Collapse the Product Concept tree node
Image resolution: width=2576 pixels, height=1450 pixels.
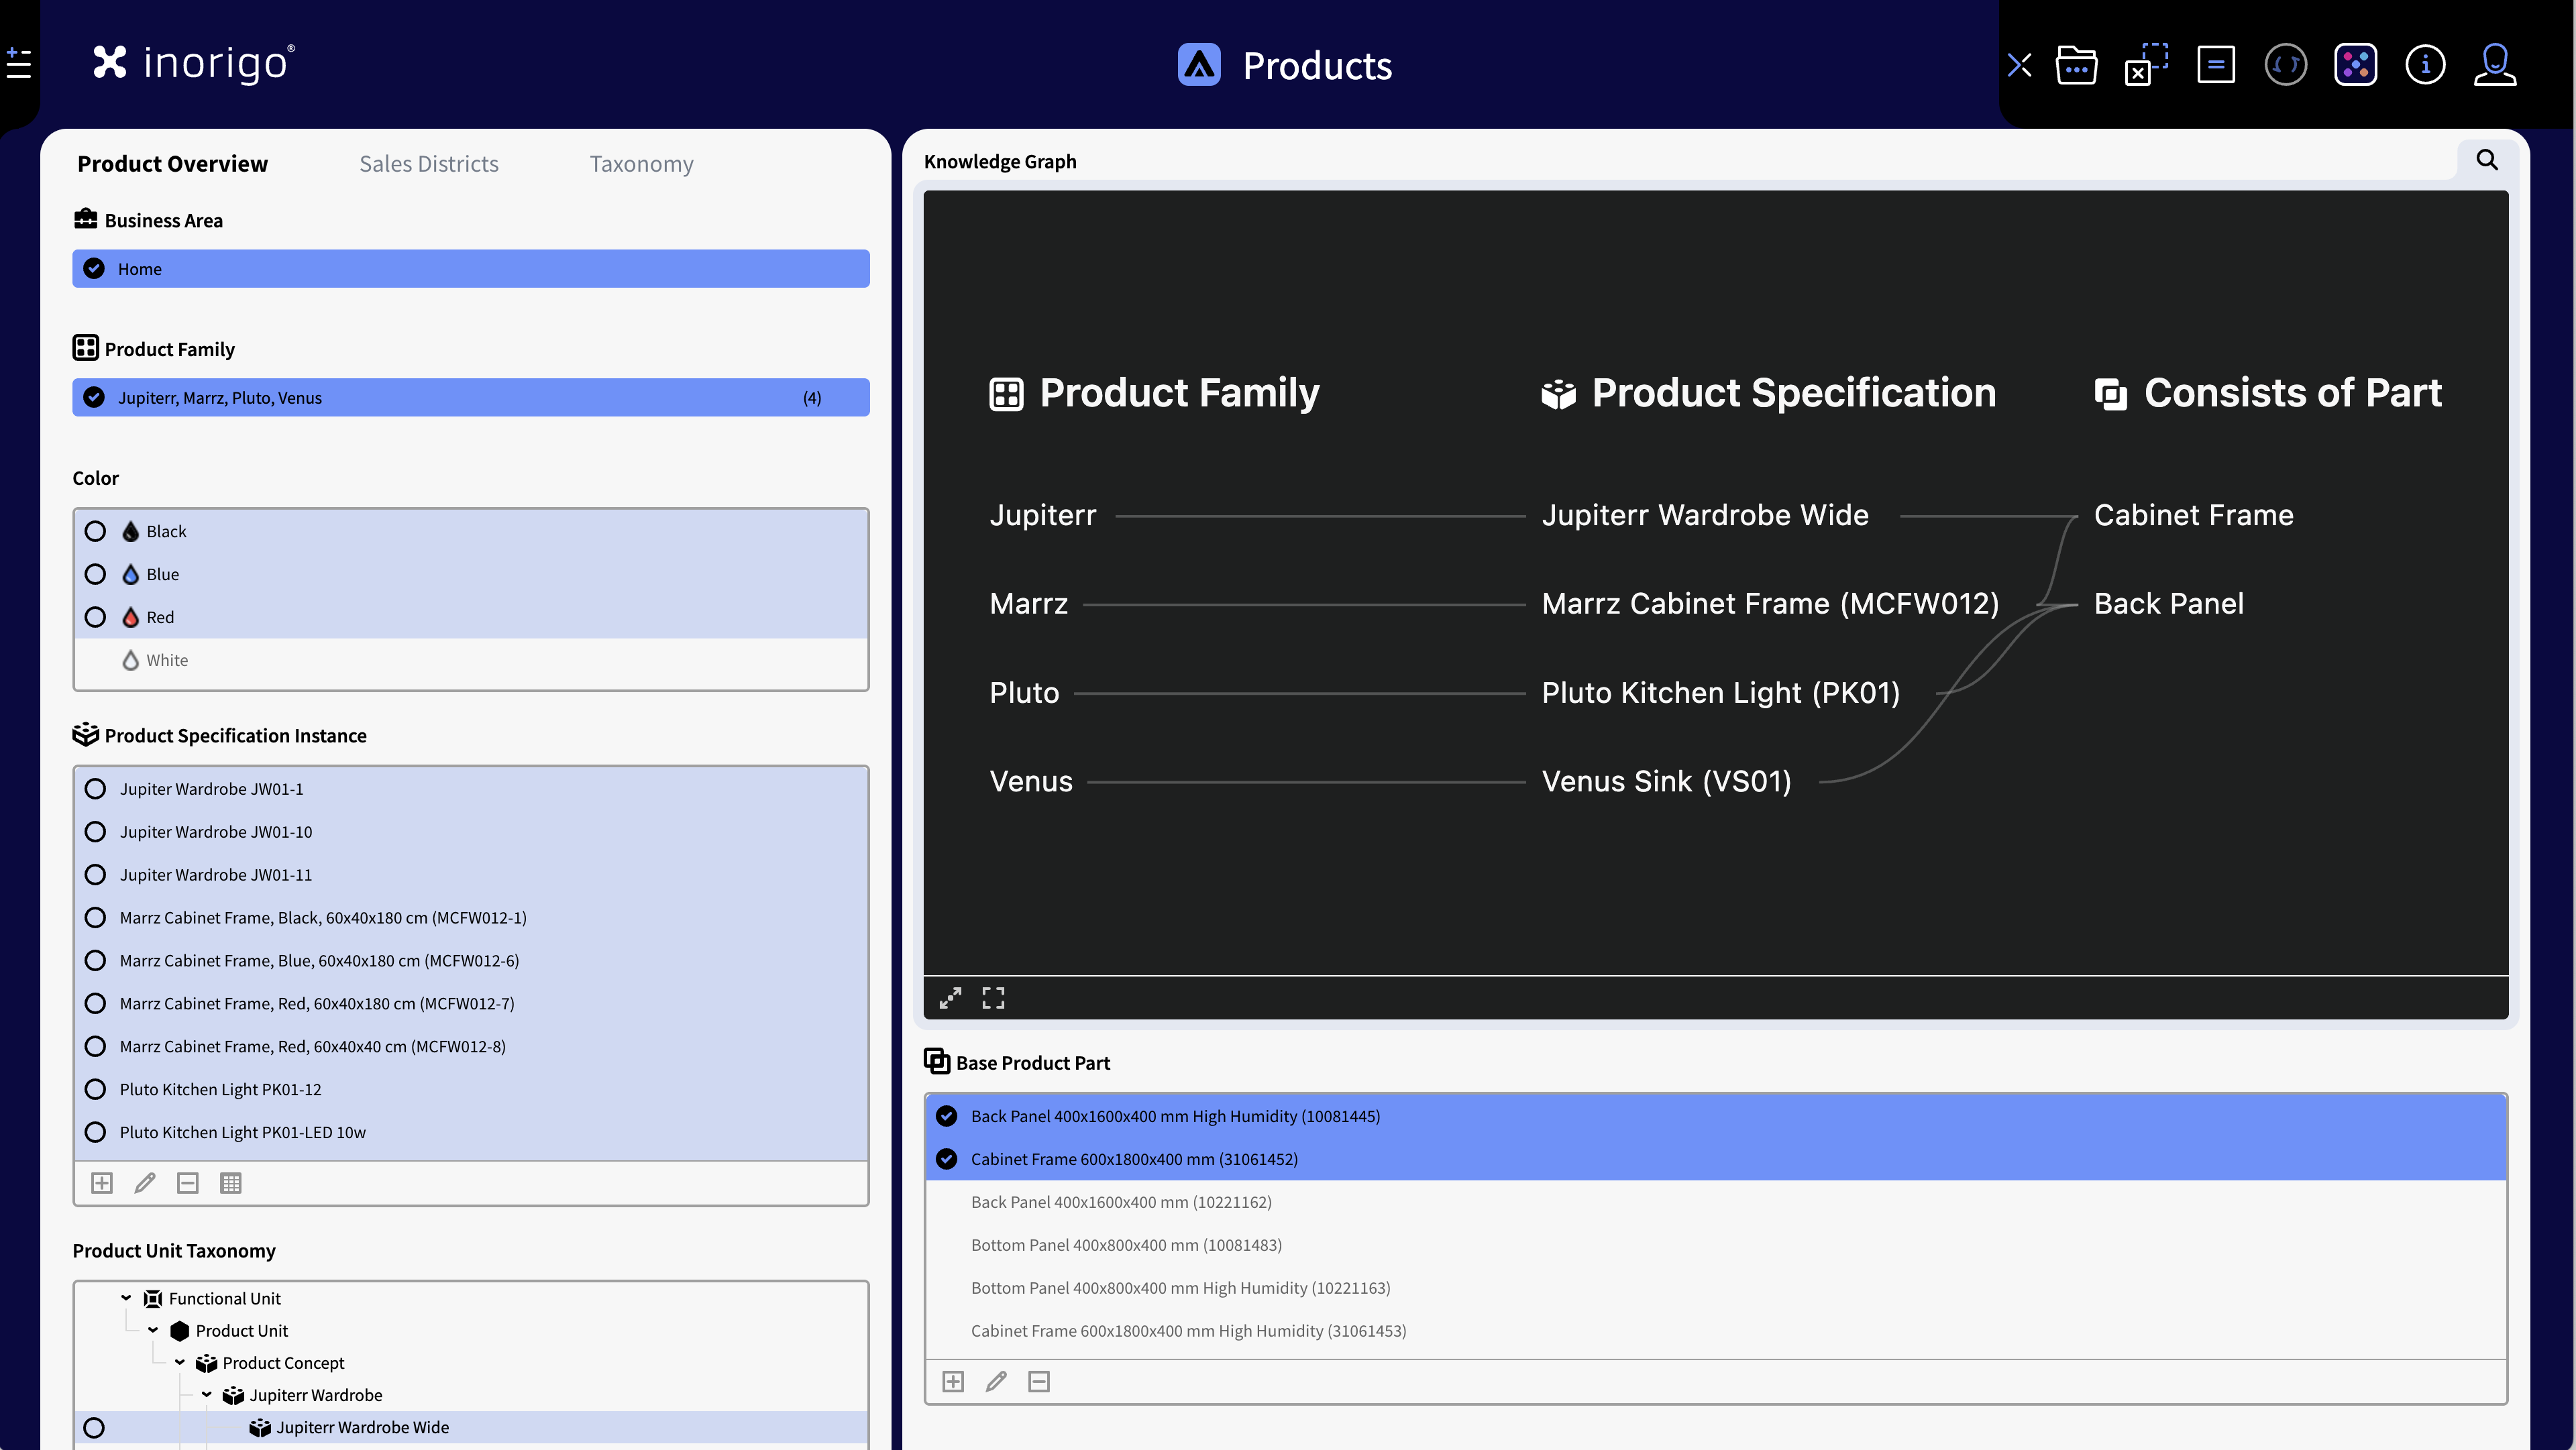(180, 1362)
